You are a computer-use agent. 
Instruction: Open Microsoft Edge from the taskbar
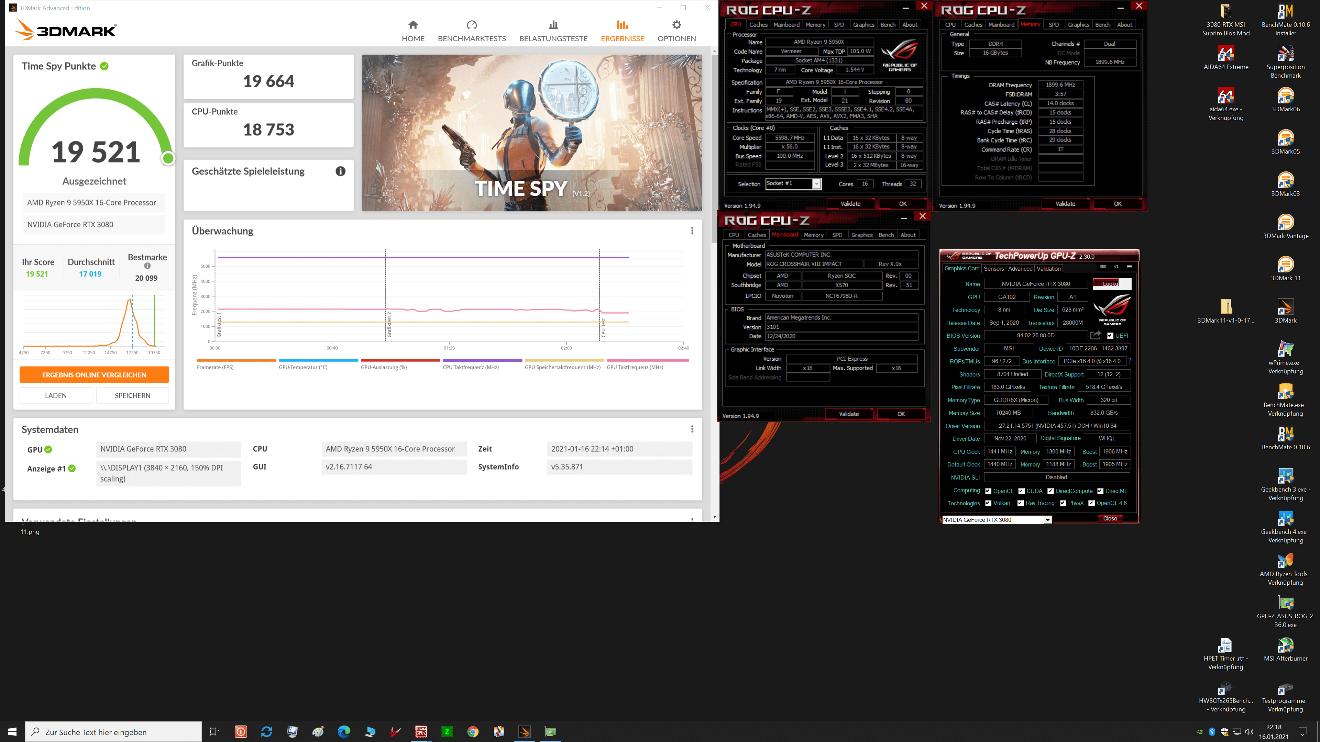(x=344, y=732)
